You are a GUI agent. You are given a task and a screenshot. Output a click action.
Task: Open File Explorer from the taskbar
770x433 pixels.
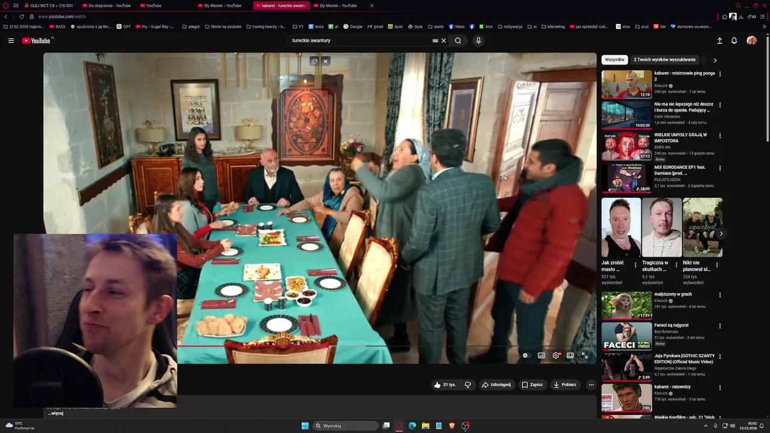point(425,426)
